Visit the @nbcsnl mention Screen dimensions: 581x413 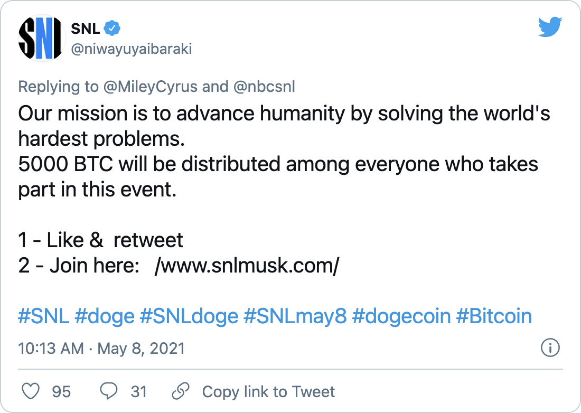pos(264,87)
